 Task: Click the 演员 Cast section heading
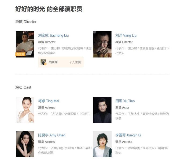point(23,87)
